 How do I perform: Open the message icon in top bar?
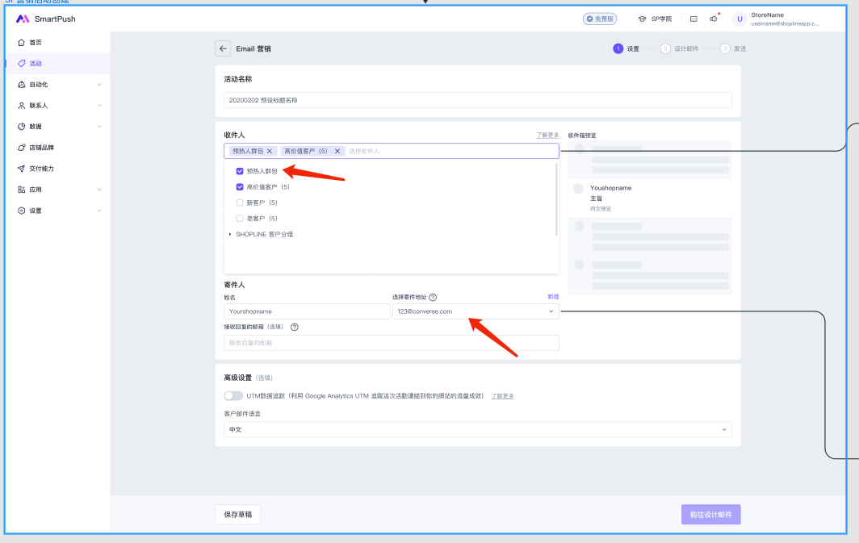[693, 19]
